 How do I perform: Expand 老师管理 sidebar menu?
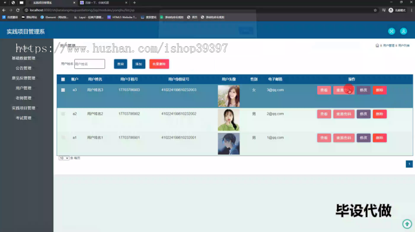24,98
